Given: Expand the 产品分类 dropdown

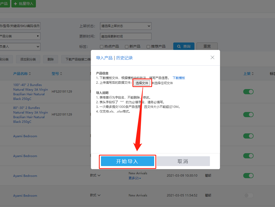Looking at the screenshot, I should tap(20, 36).
